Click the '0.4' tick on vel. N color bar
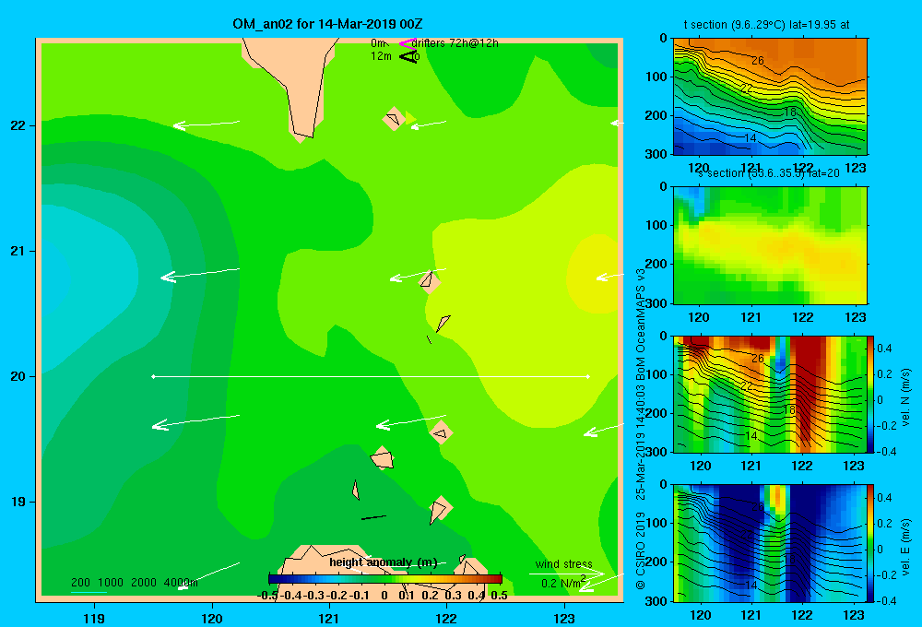 pyautogui.click(x=884, y=349)
